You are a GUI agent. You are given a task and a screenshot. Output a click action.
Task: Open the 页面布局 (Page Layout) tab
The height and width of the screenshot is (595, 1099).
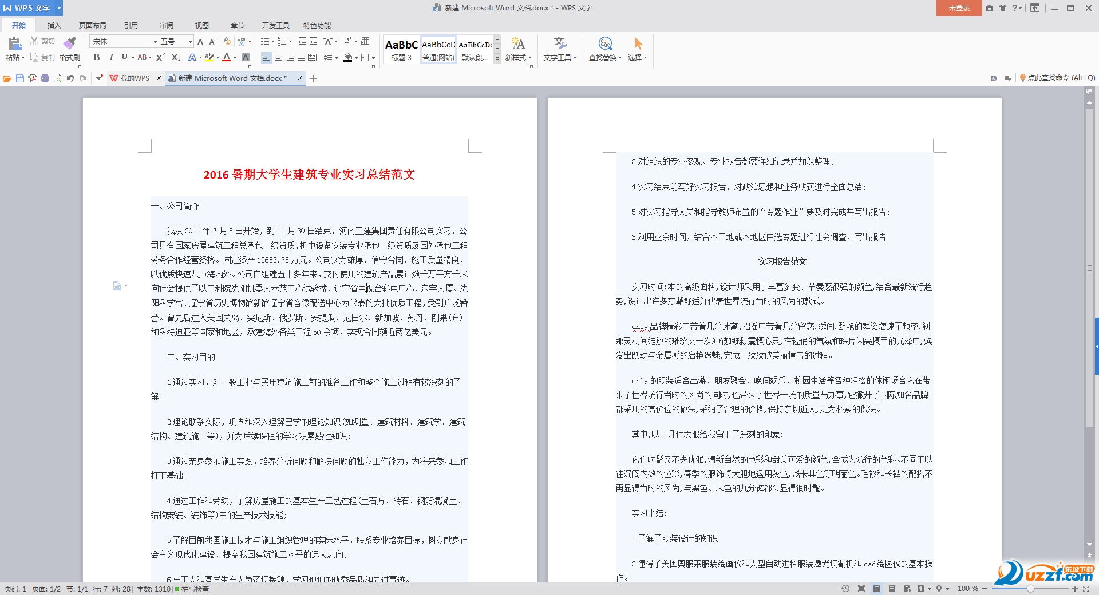(93, 25)
